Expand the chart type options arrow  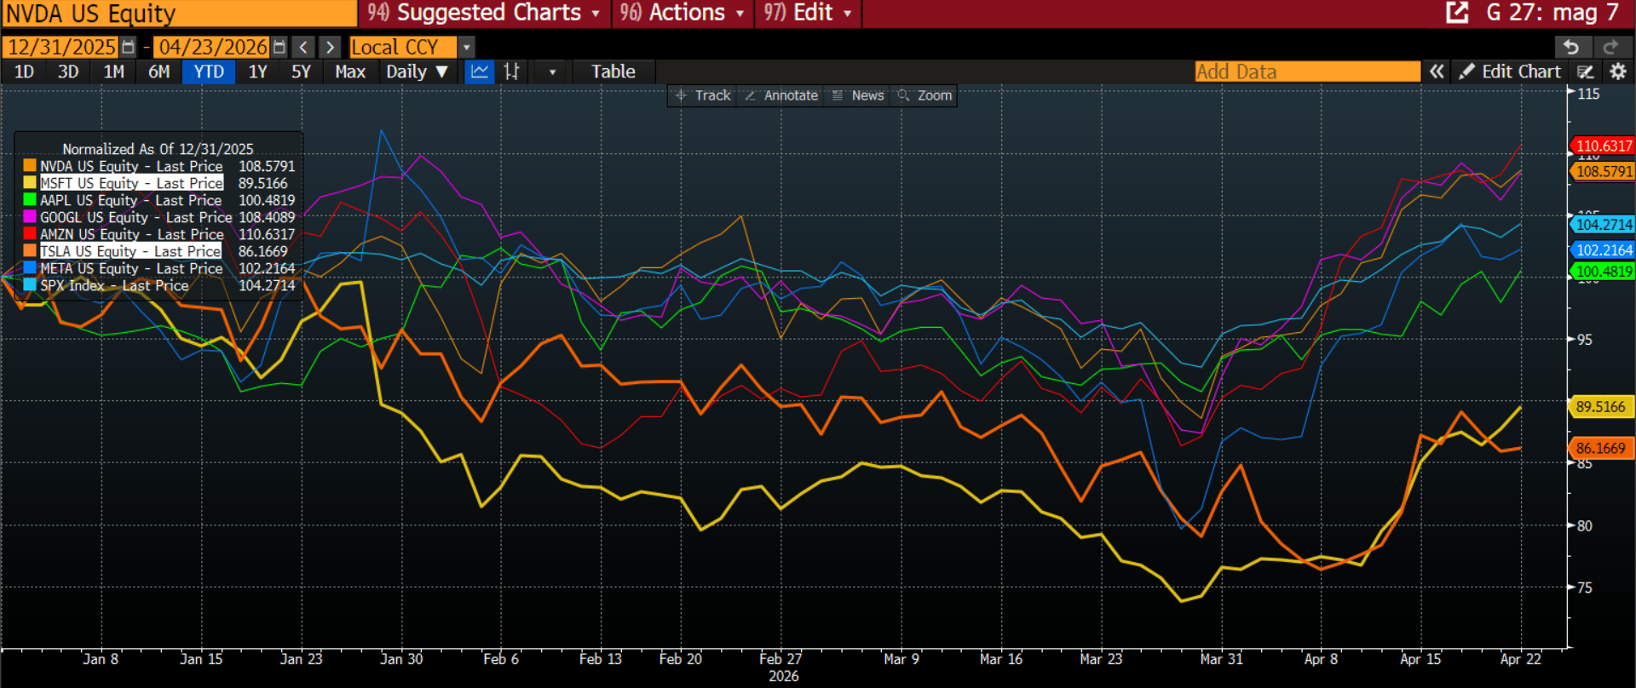pyautogui.click(x=552, y=72)
